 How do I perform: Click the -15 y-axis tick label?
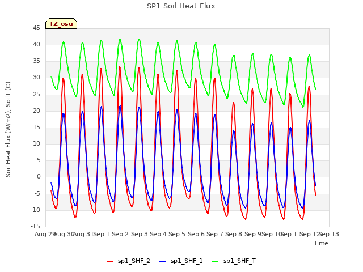coord(35,226)
